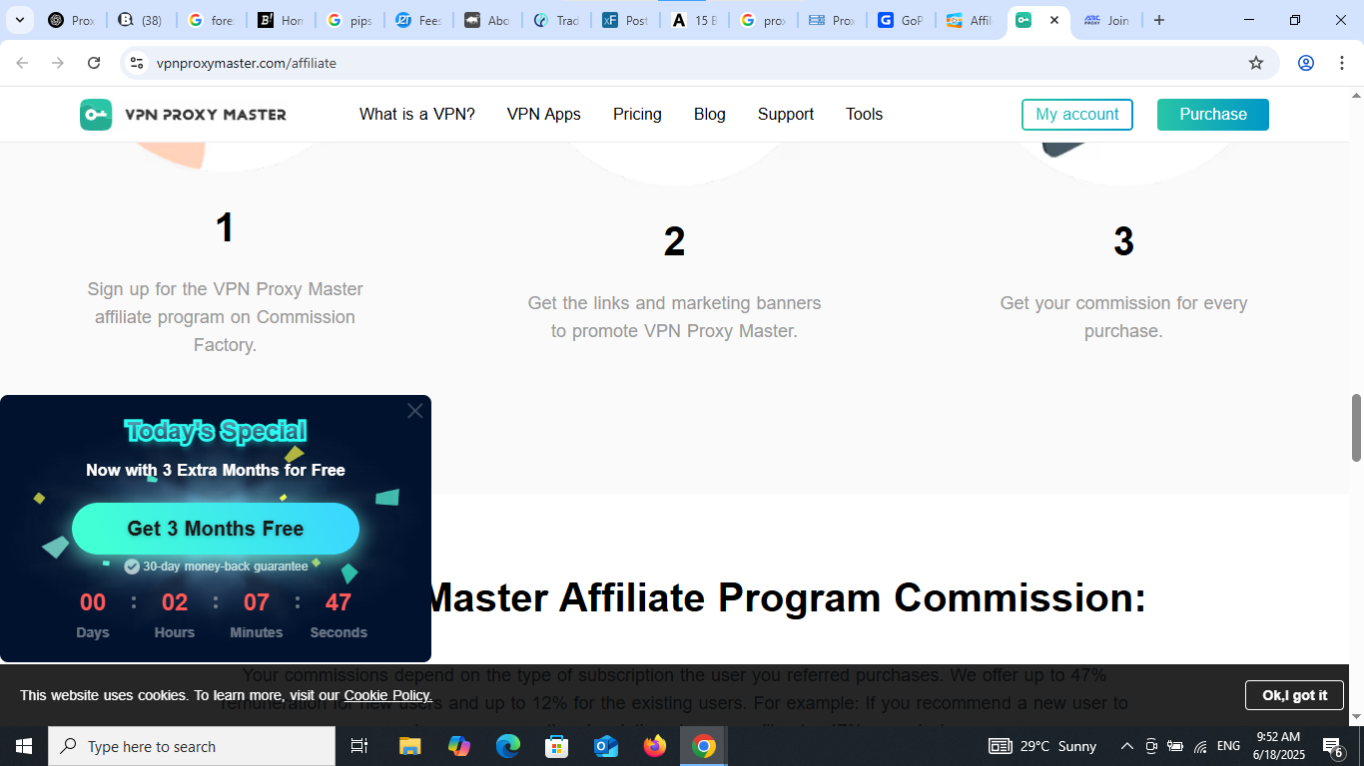Image resolution: width=1364 pixels, height=766 pixels.
Task: Click the Meet Now tray icon
Action: 1151,746
